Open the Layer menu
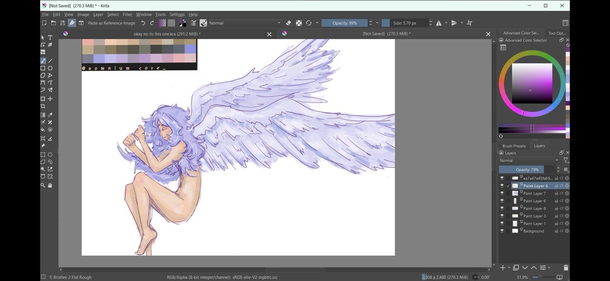This screenshot has width=610, height=281. pyautogui.click(x=98, y=15)
